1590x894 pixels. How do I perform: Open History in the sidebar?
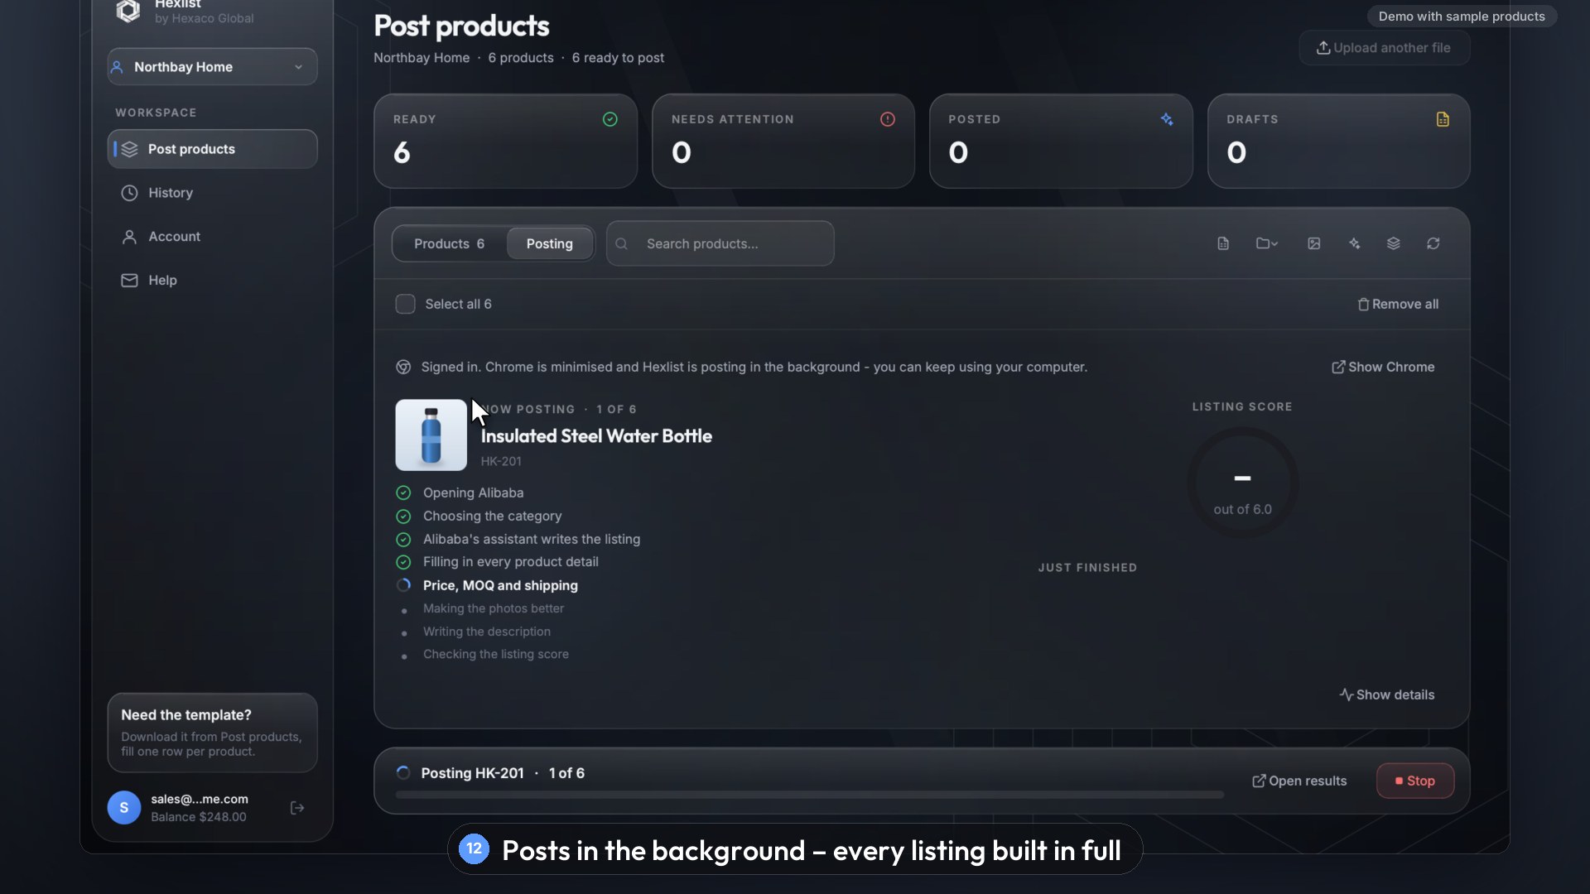pos(212,193)
